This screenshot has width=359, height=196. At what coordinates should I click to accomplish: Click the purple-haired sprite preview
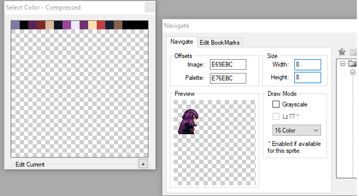188,122
